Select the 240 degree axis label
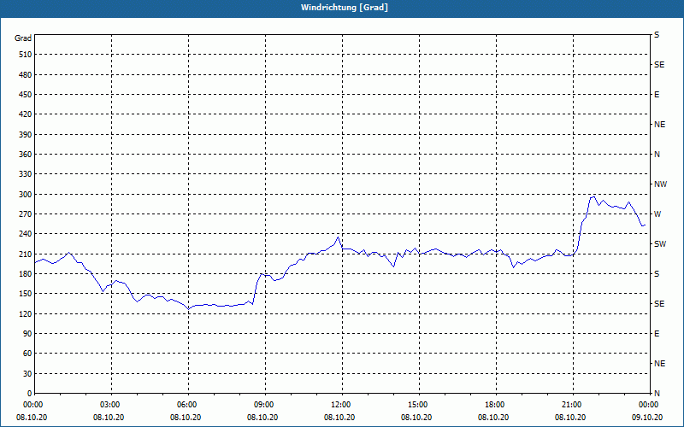Viewport: 684px width, 427px height. click(26, 234)
